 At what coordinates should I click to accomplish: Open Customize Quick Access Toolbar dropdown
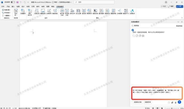point(28,2)
